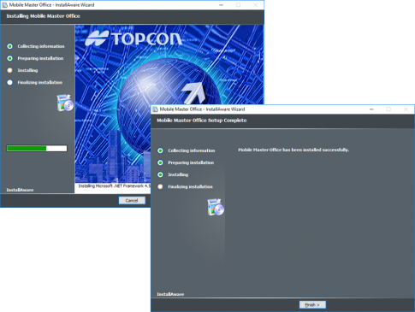Minimize the setup complete wizard window
The image size is (415, 312).
click(371, 109)
